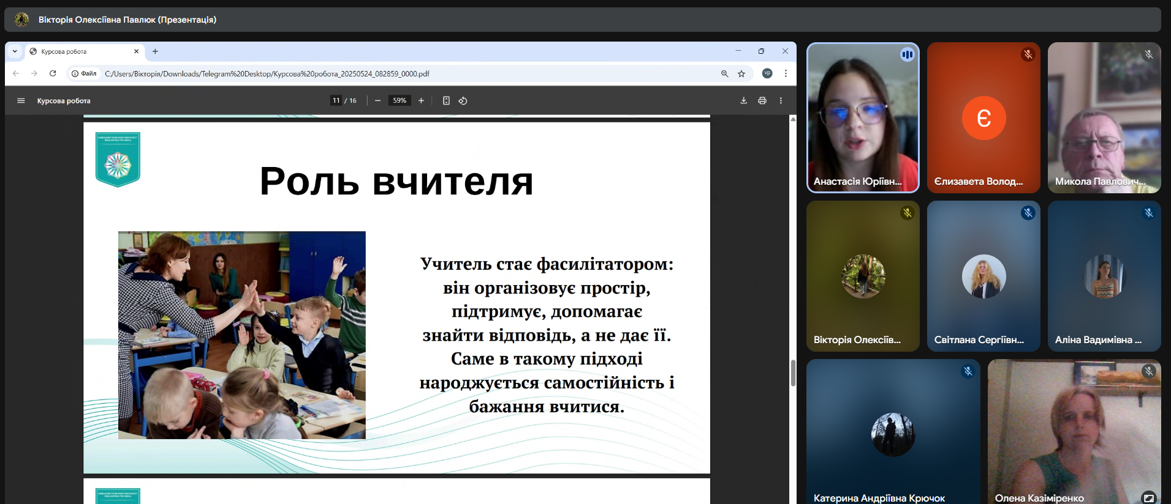Viewport: 1171px width, 504px height.
Task: Open a new browser tab
Action: [x=155, y=51]
